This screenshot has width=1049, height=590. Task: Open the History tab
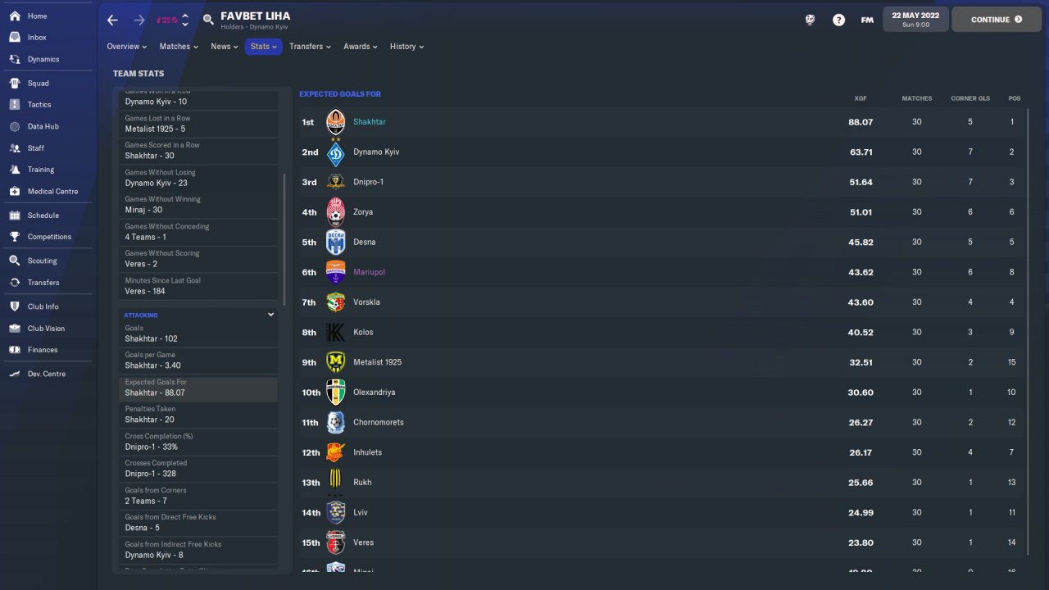click(406, 47)
